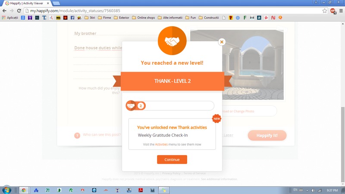Select 'Weekly Gratitude Check-In' text
This screenshot has width=345, height=194.
click(x=163, y=135)
